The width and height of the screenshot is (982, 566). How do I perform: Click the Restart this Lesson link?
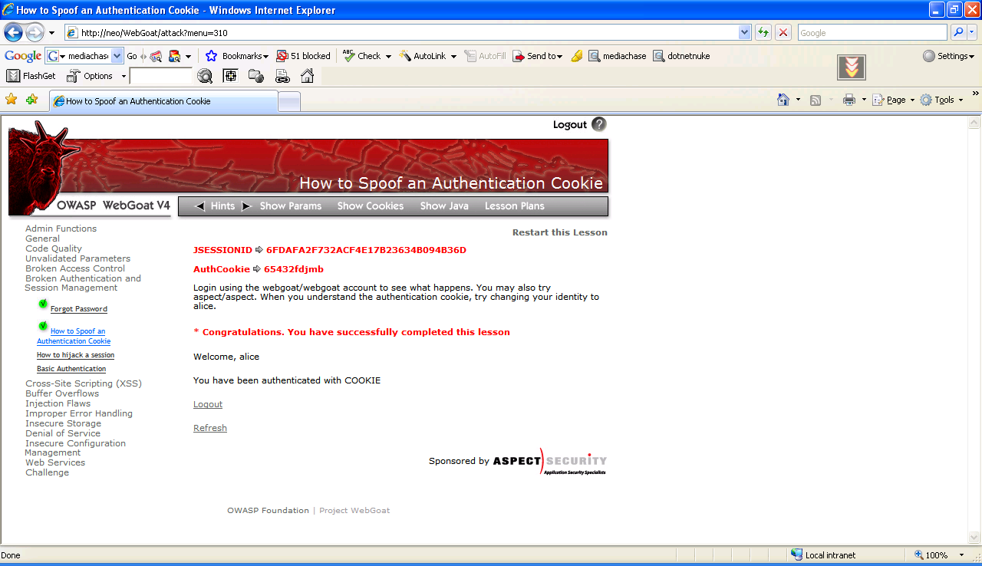click(x=559, y=232)
